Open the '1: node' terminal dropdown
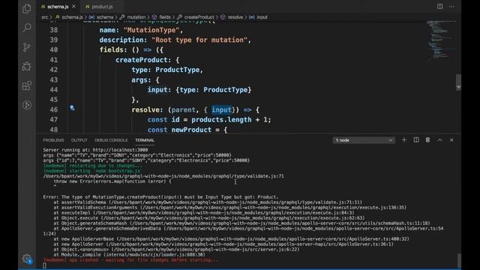Screen dimensions: 480x270 pos(364,140)
